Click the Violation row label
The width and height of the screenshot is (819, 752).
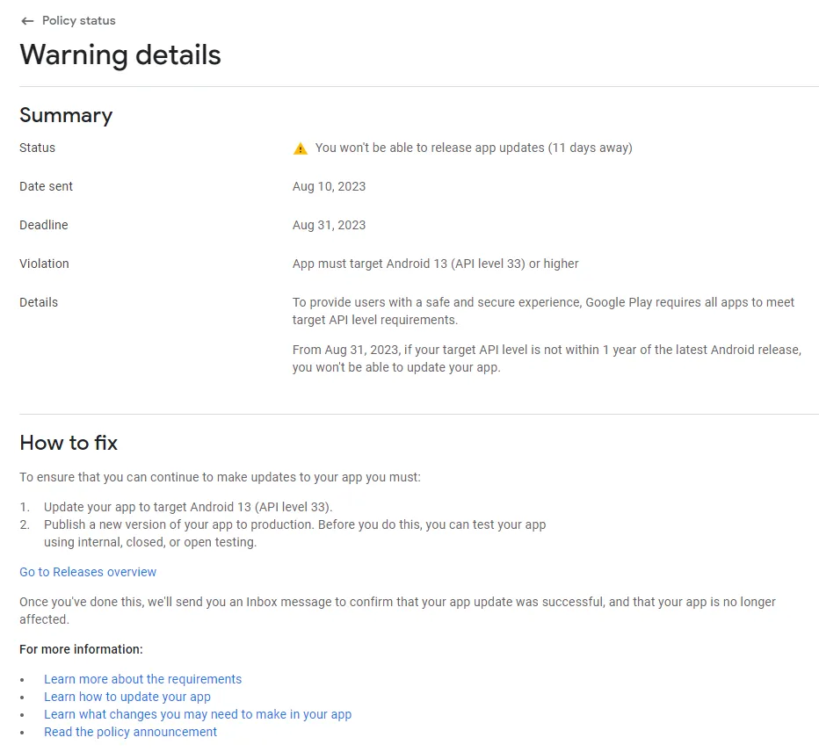tap(44, 264)
